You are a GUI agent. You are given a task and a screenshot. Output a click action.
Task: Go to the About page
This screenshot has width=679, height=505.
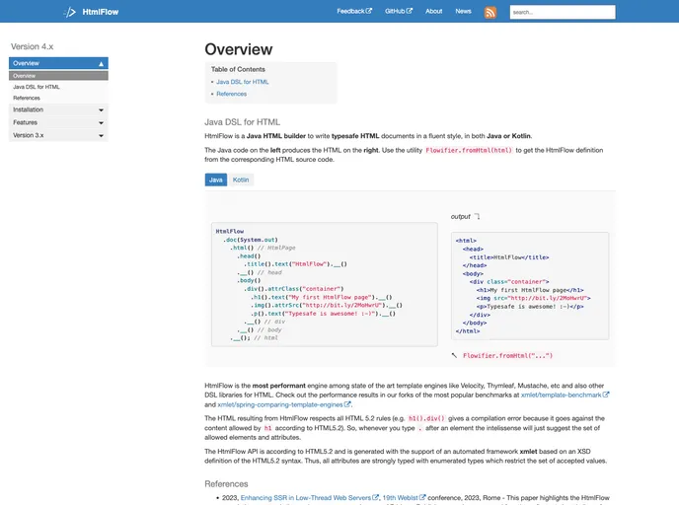433,11
